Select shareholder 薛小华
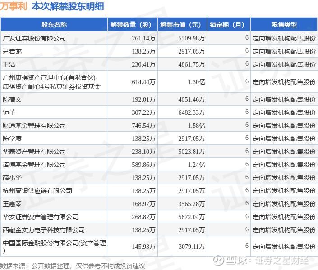The image size is (318, 270). coord(12,178)
